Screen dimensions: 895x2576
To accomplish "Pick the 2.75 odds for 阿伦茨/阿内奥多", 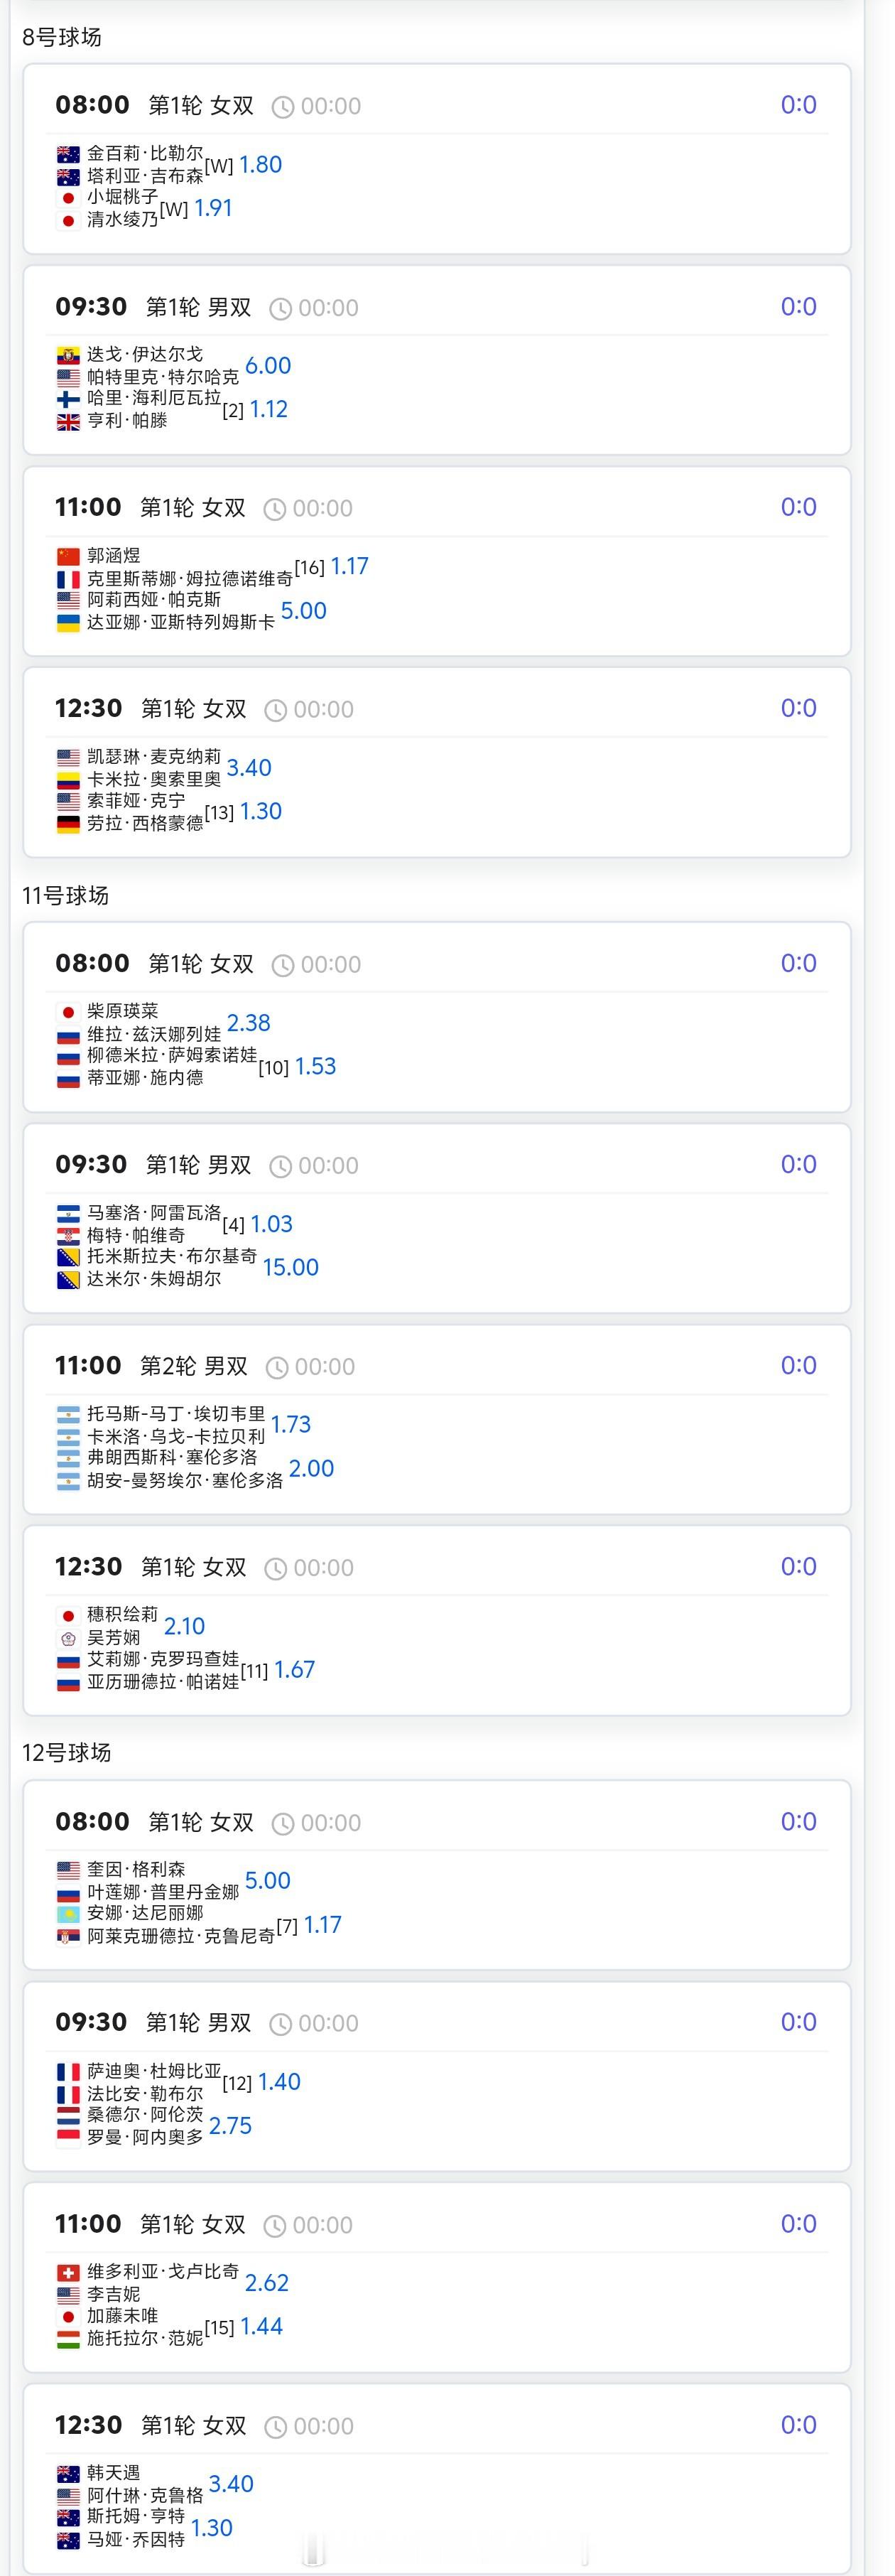I will click(x=230, y=2126).
